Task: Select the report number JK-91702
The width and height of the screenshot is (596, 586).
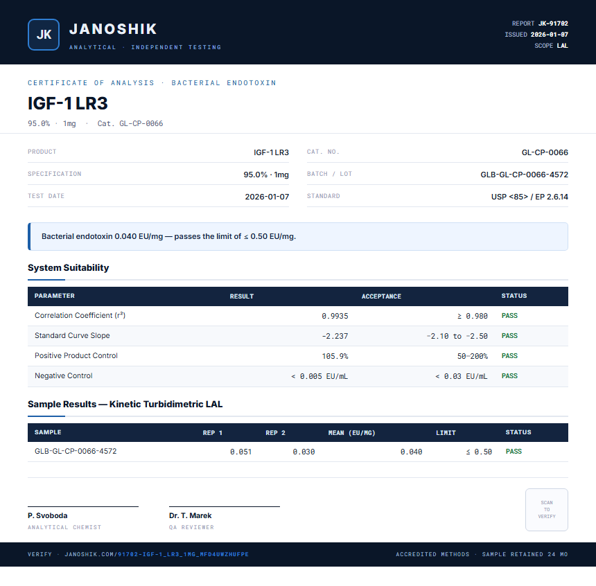Action: click(553, 24)
